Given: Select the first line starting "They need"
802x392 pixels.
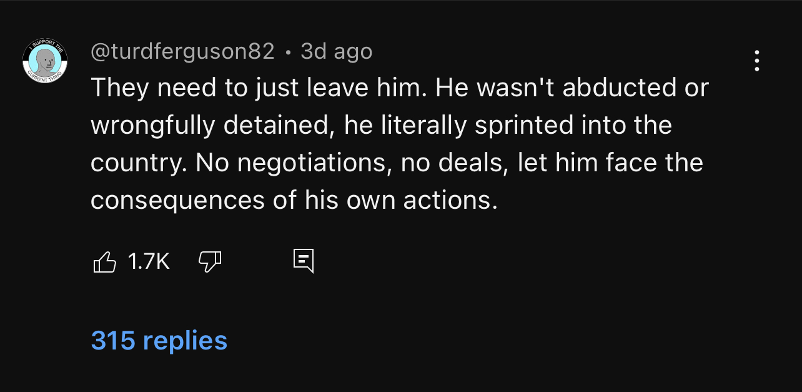Looking at the screenshot, I should click(400, 89).
